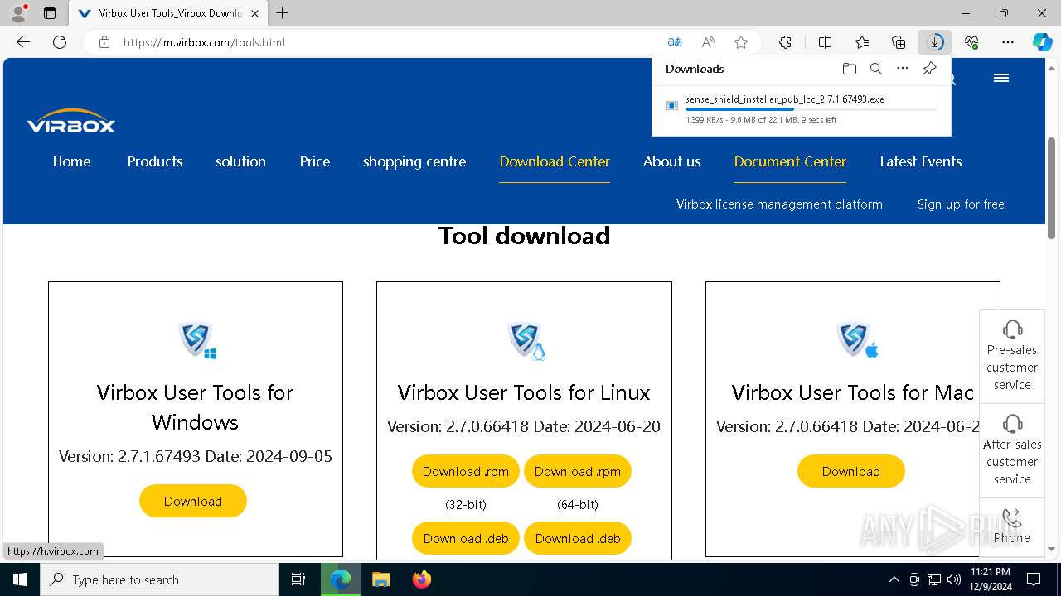Launch the Copilot sidebar icon
The image size is (1061, 596).
1042,42
